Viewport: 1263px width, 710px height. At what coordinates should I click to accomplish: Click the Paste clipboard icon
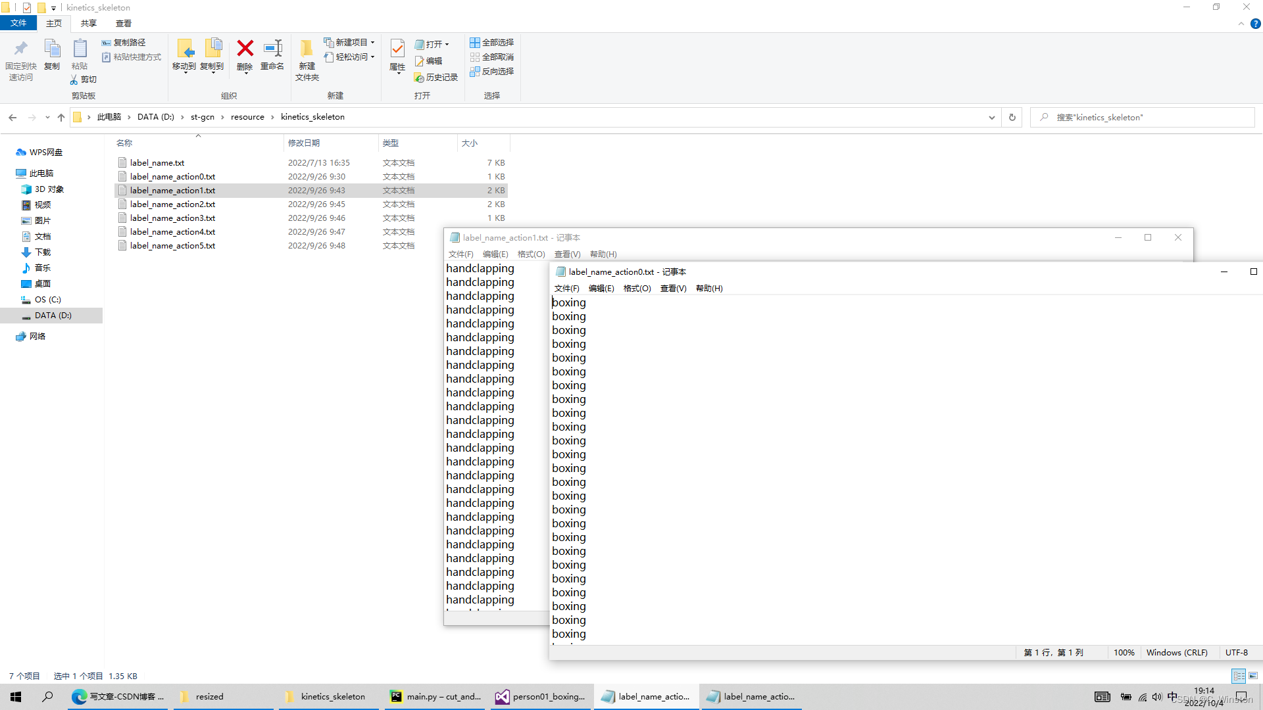(x=80, y=49)
